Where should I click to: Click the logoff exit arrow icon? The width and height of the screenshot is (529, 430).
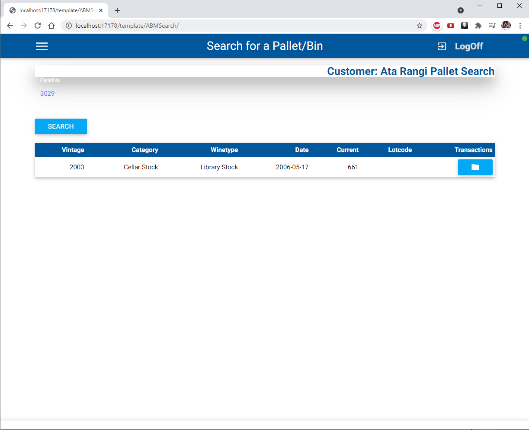[442, 46]
